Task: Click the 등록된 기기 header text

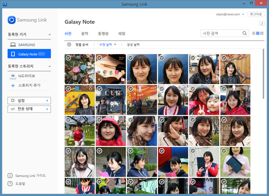Action: pos(17,34)
